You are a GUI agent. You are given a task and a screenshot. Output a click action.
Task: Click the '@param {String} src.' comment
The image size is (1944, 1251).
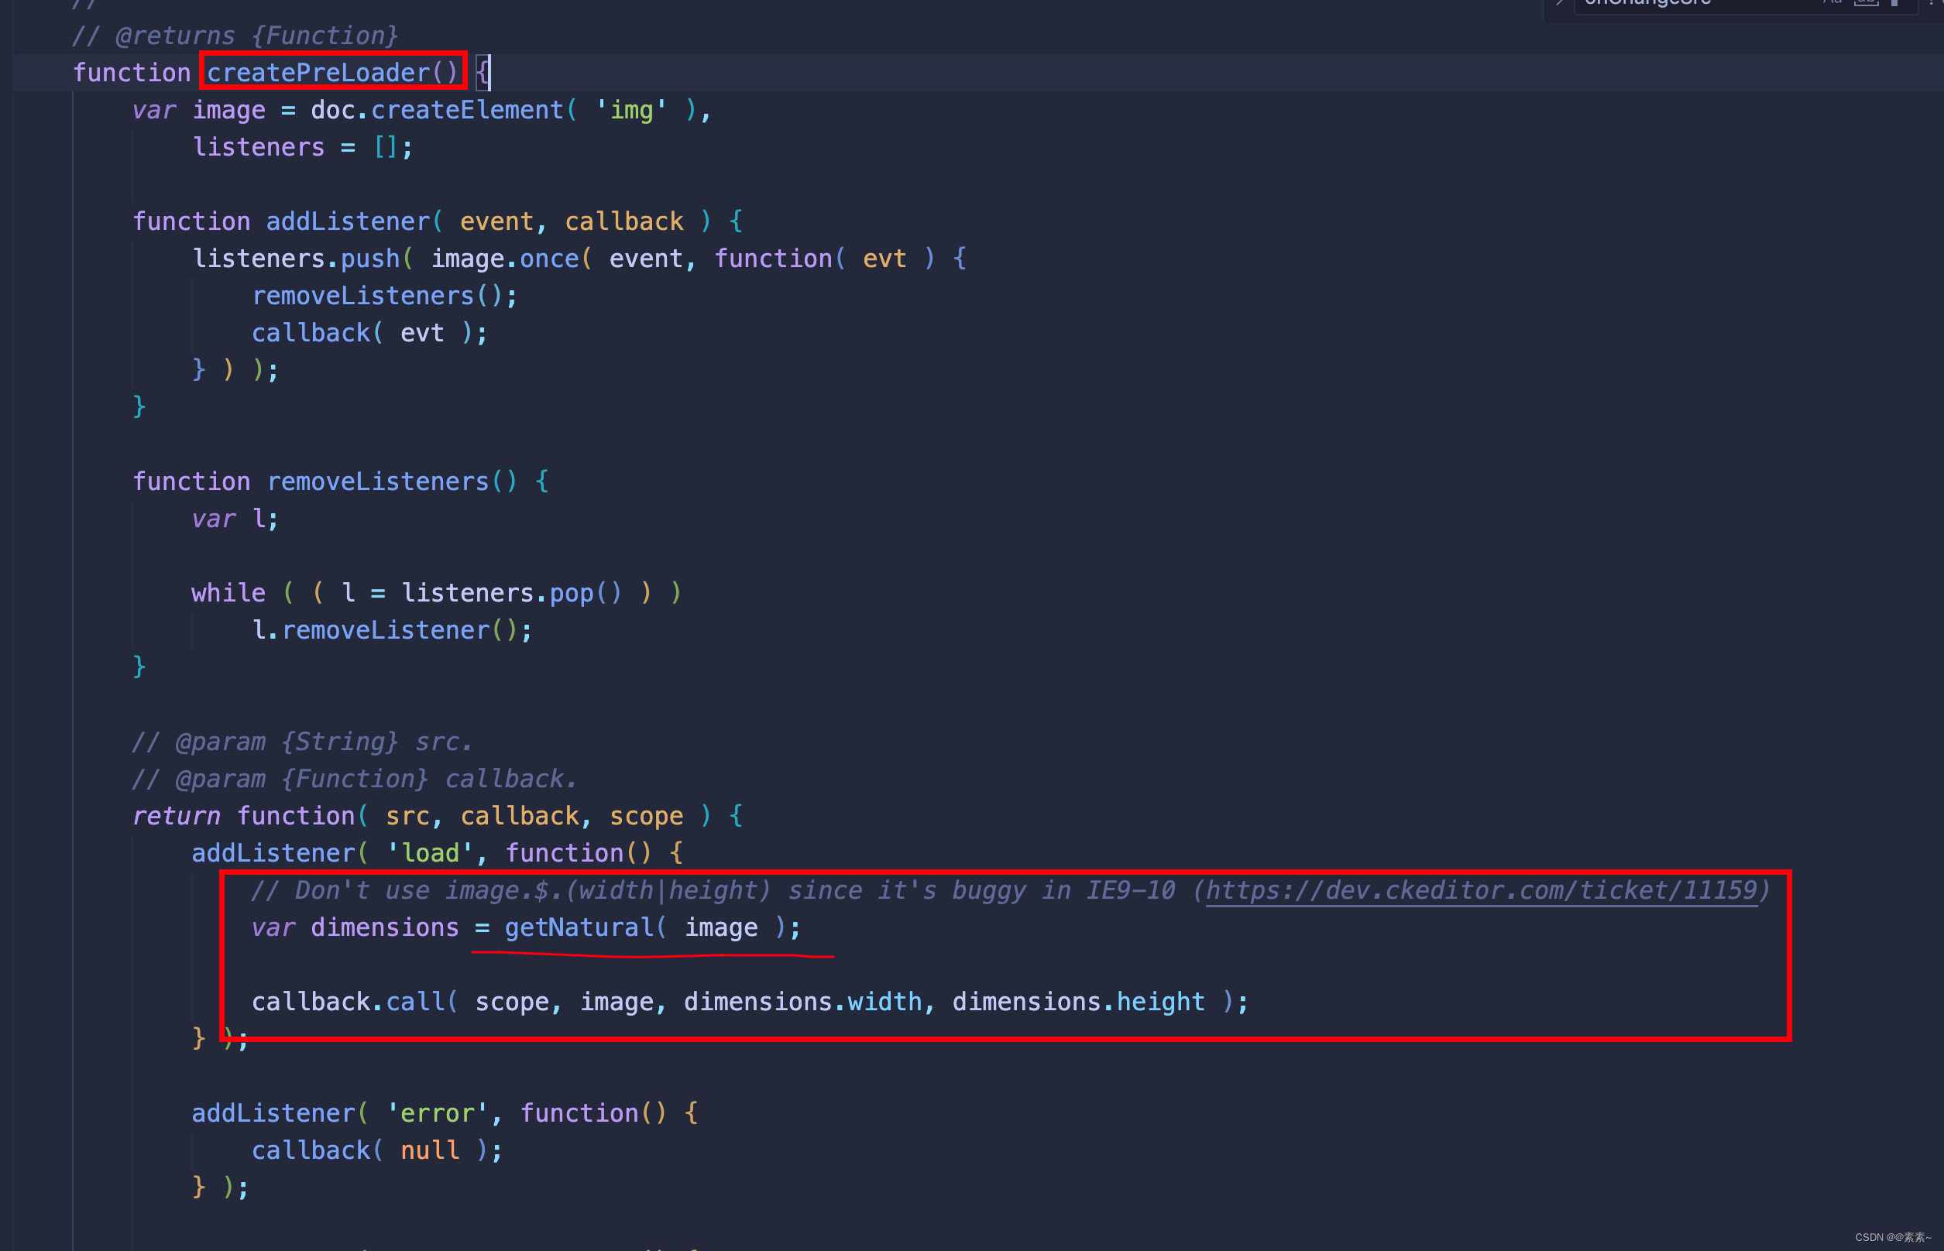pyautogui.click(x=301, y=742)
